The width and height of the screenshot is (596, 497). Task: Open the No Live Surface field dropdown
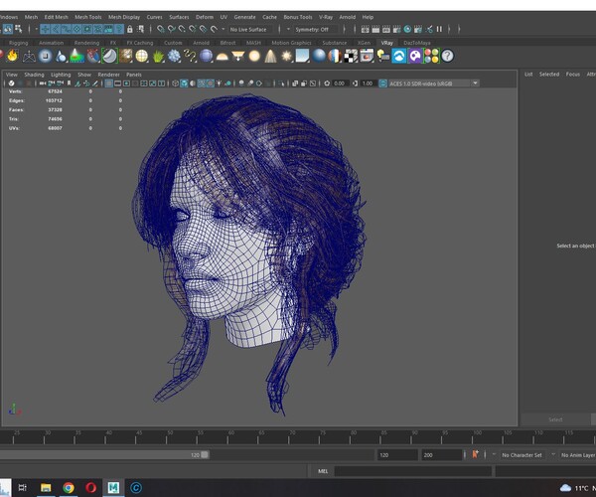[252, 29]
